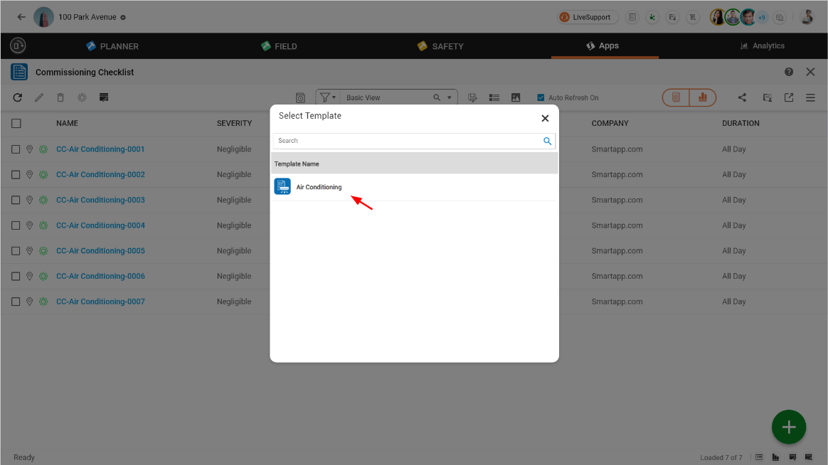This screenshot has width=828, height=465.
Task: Click the screen share icon beside share
Action: pyautogui.click(x=768, y=97)
